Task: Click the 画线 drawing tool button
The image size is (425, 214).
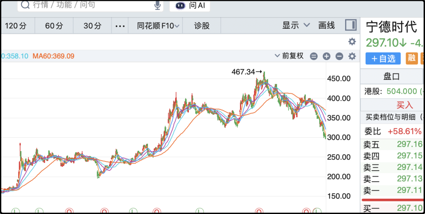Action: [x=327, y=26]
